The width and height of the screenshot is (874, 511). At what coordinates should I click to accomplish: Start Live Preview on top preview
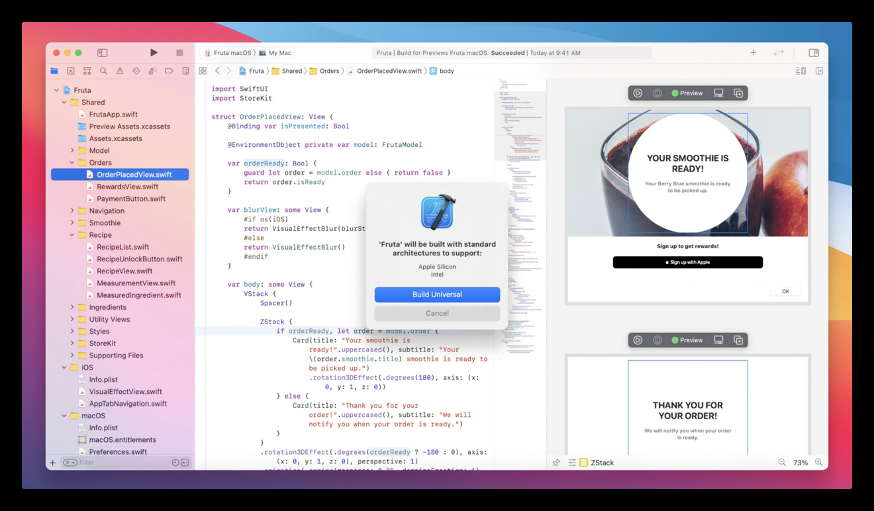point(638,93)
